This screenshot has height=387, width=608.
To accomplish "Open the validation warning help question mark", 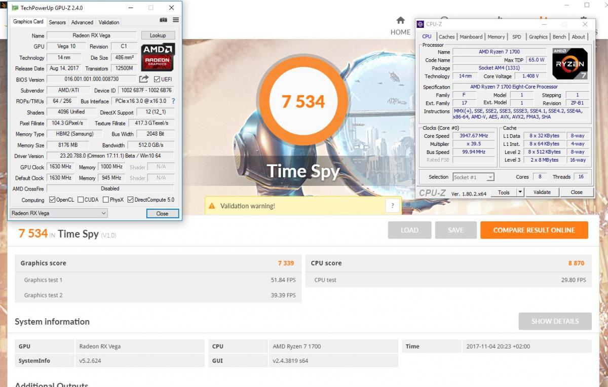I will pos(392,206).
